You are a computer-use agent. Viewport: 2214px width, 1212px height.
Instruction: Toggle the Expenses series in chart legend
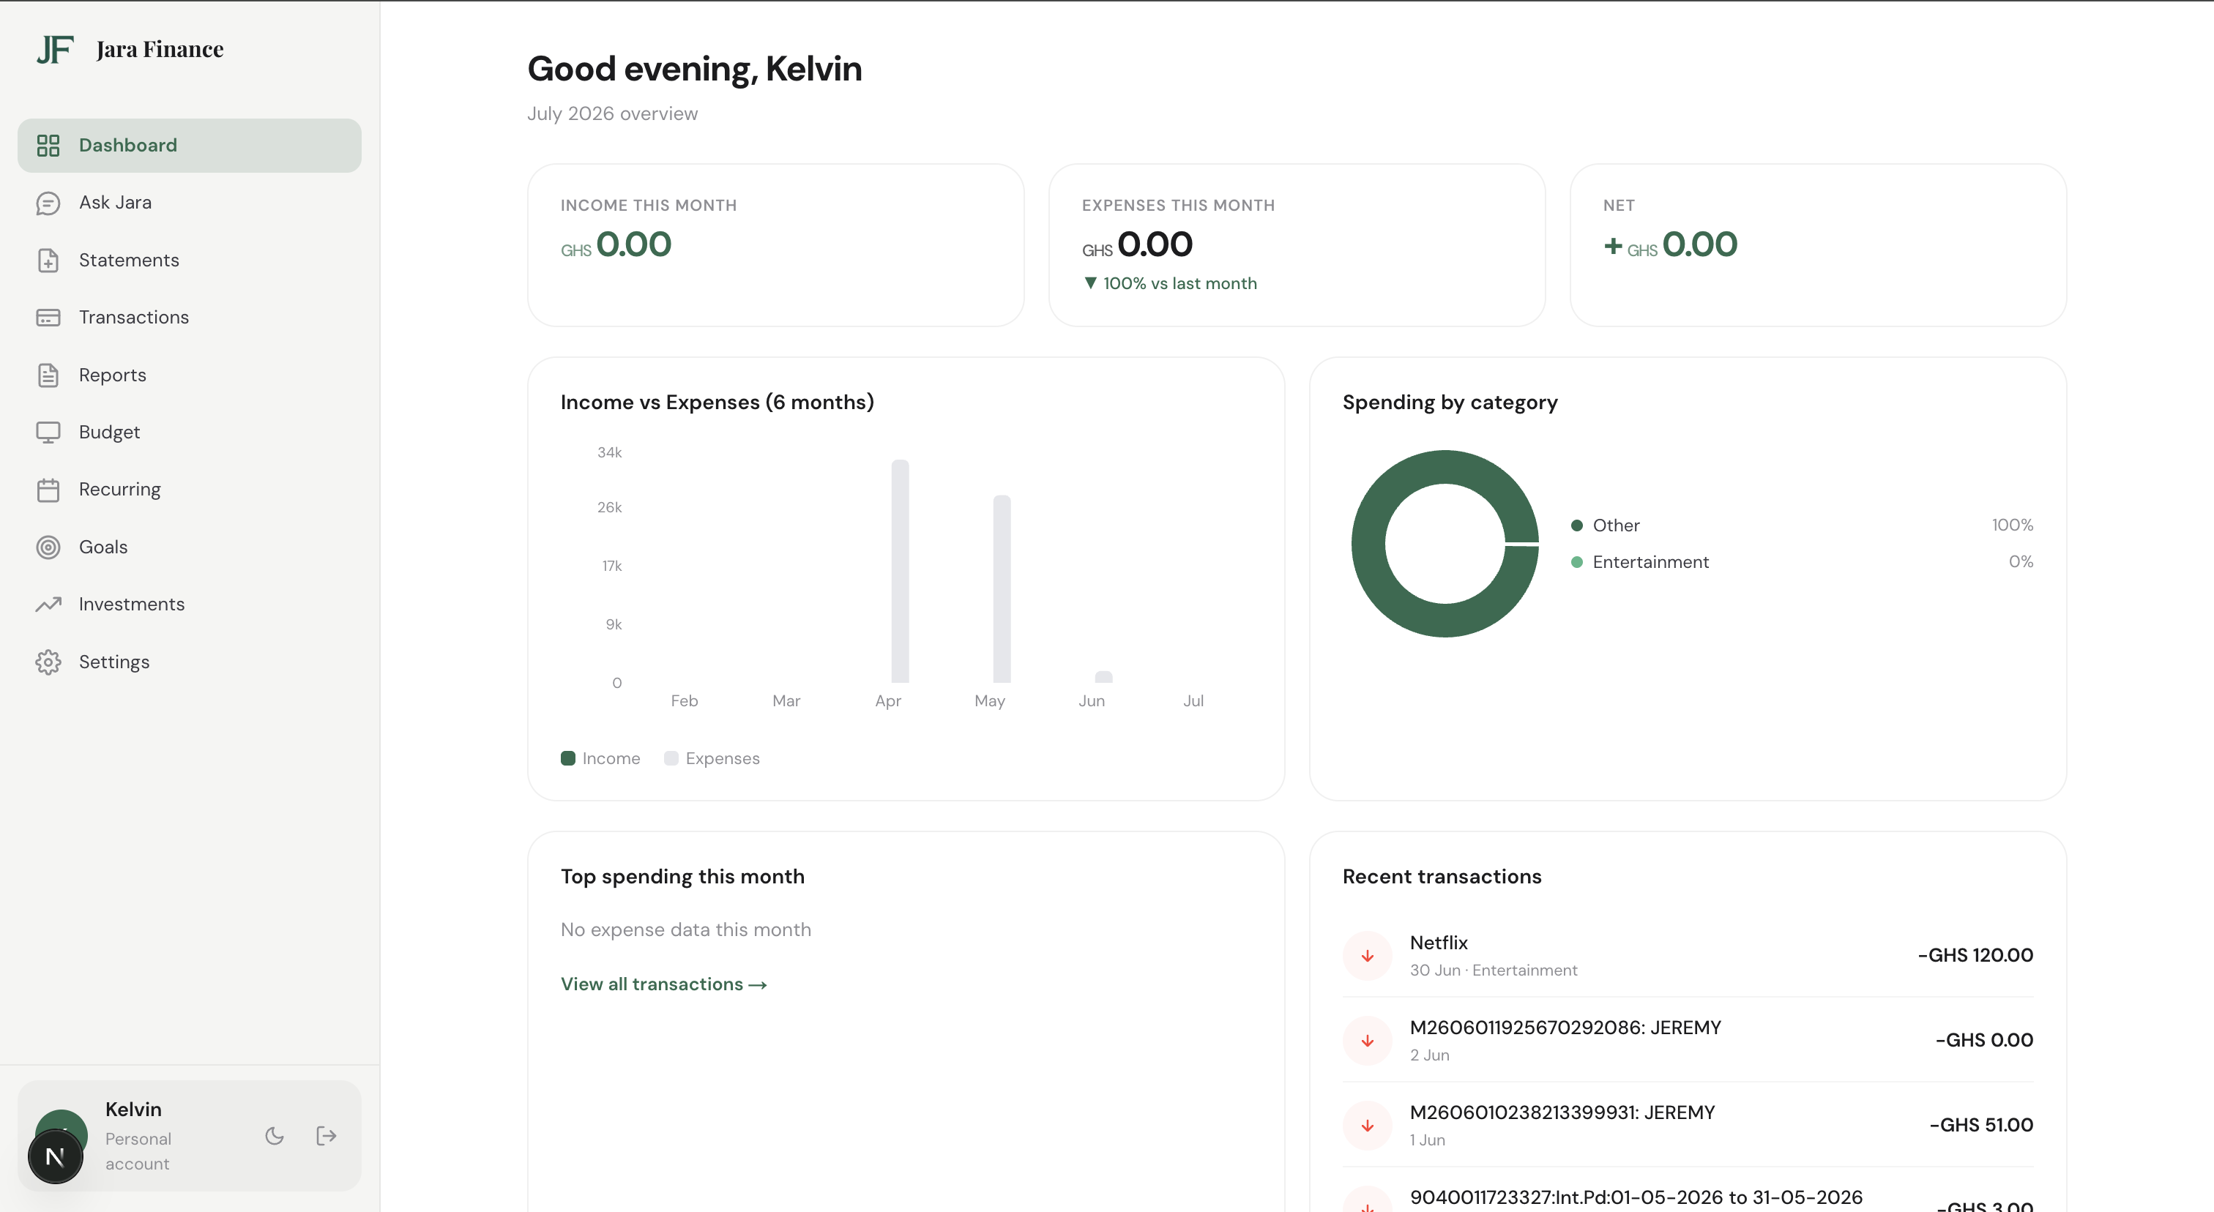712,758
